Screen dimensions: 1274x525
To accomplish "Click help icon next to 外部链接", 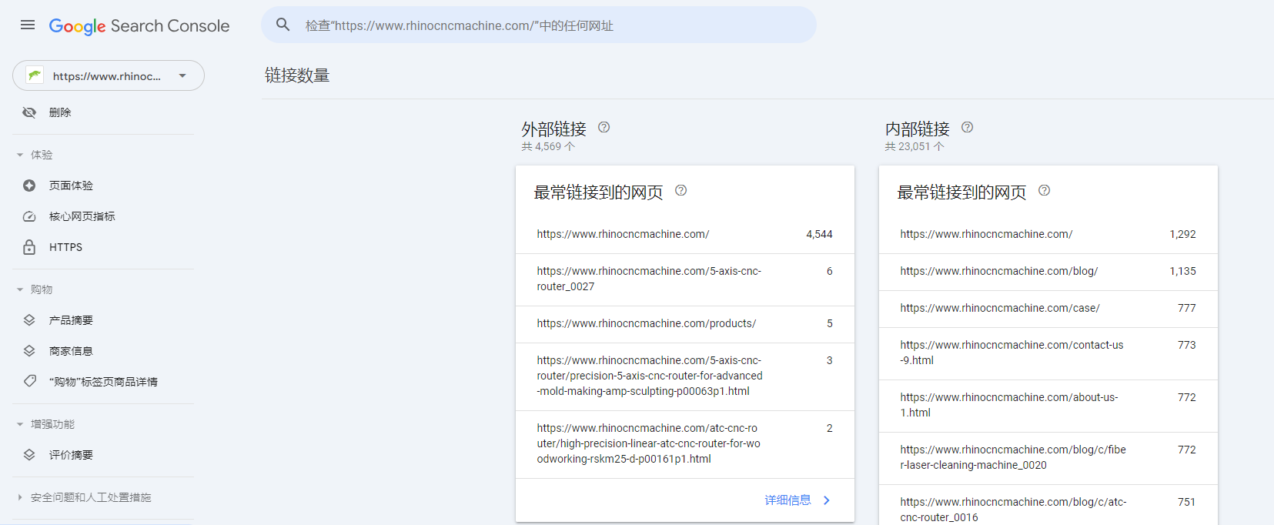I will click(604, 128).
